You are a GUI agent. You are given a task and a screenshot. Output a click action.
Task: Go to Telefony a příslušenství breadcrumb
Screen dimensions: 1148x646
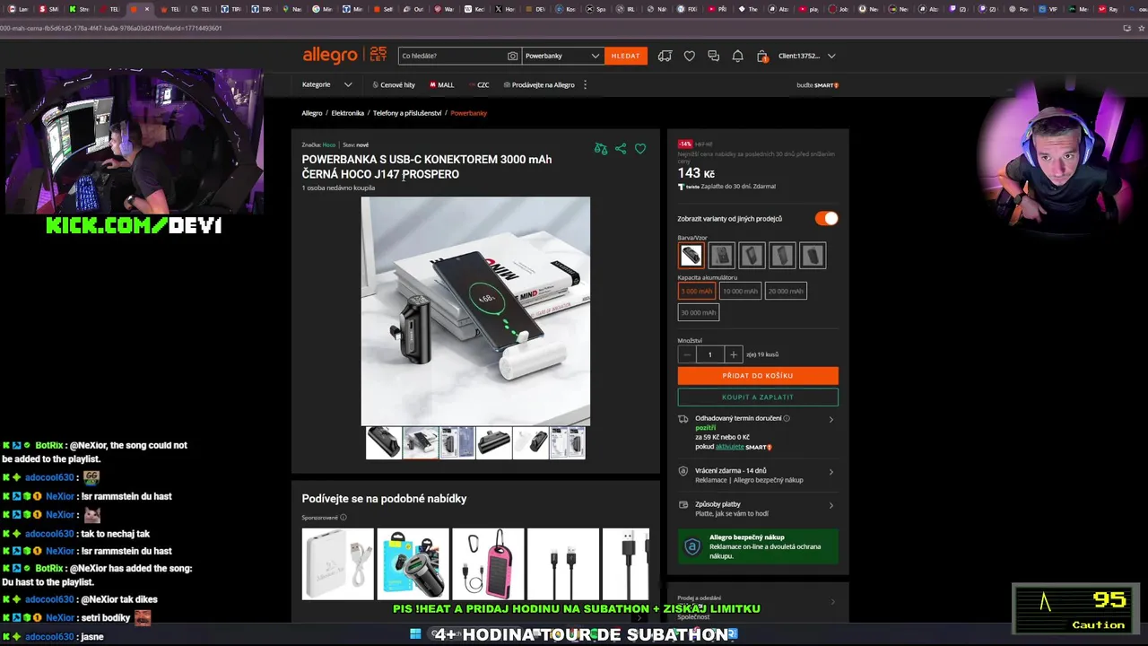[407, 113]
